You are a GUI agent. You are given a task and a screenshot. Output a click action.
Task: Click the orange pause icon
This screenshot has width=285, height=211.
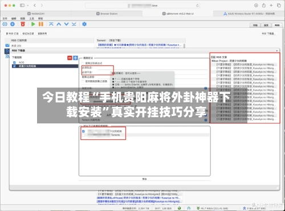click(x=41, y=24)
